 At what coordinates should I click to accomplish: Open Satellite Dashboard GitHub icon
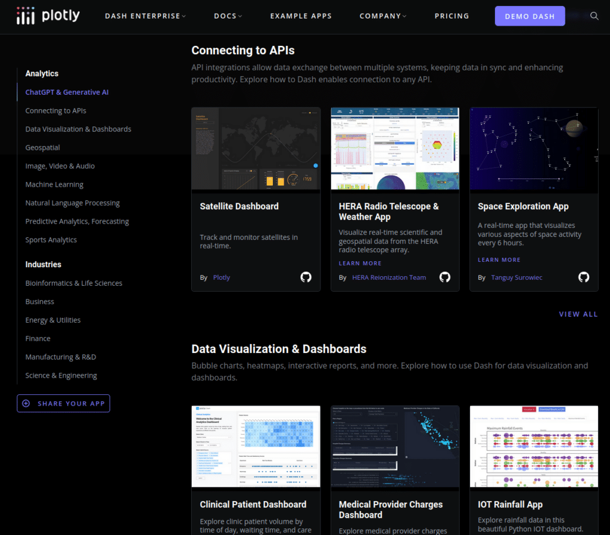[x=306, y=277]
